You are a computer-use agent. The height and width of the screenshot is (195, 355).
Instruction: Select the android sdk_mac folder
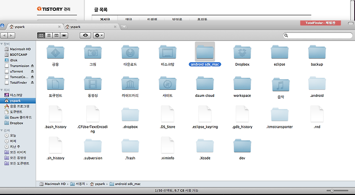click(205, 52)
